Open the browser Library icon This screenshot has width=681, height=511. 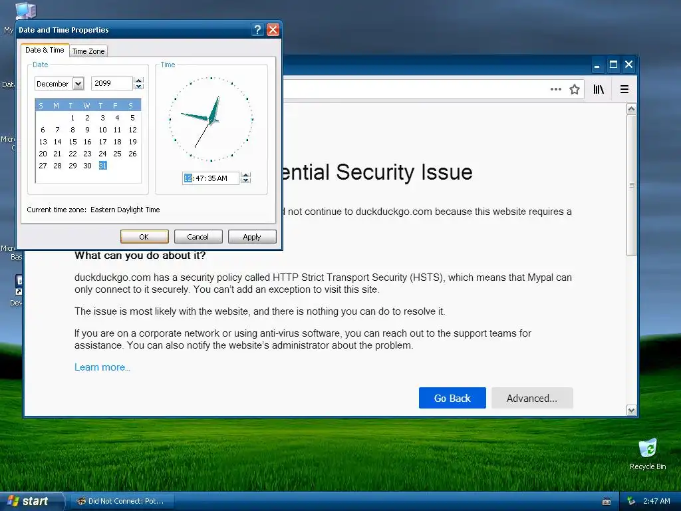599,89
